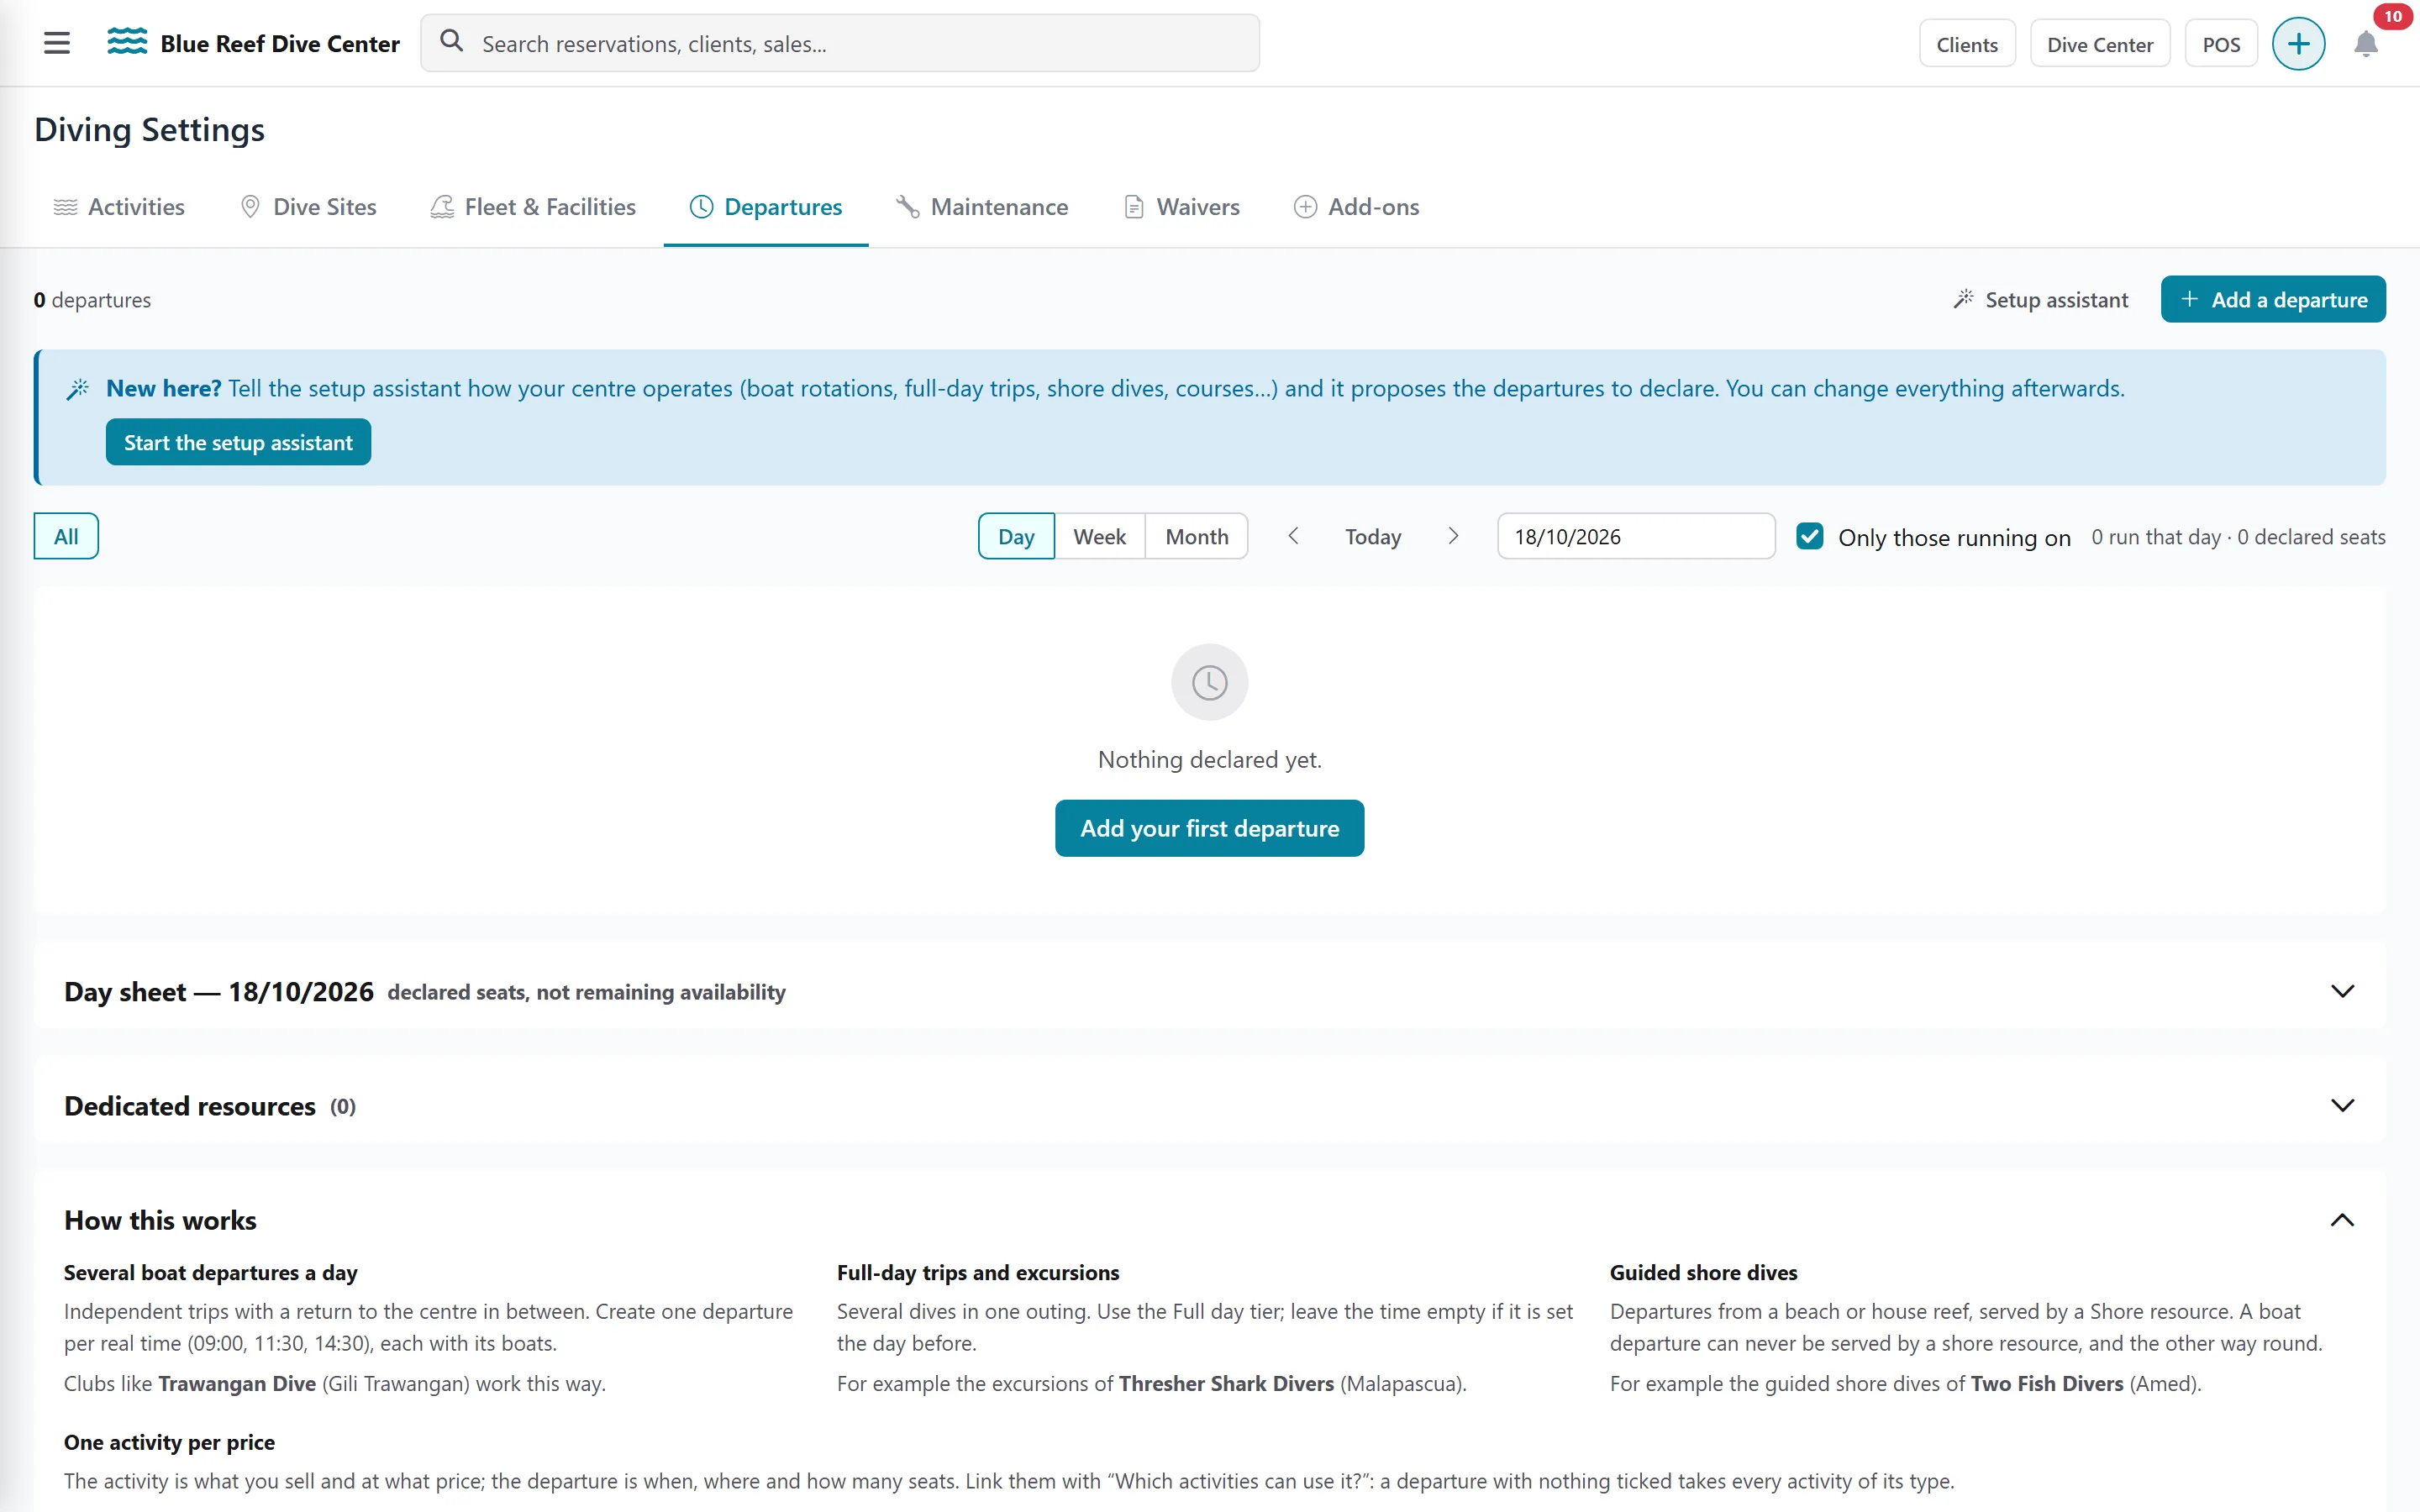
Task: Open the round plus quick-add button
Action: [2298, 44]
